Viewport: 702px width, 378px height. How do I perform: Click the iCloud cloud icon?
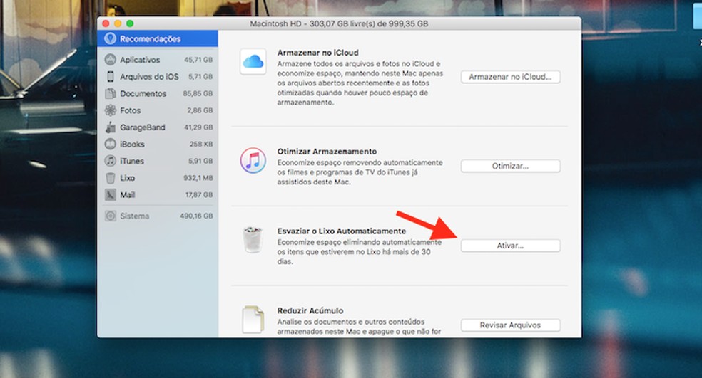point(253,62)
